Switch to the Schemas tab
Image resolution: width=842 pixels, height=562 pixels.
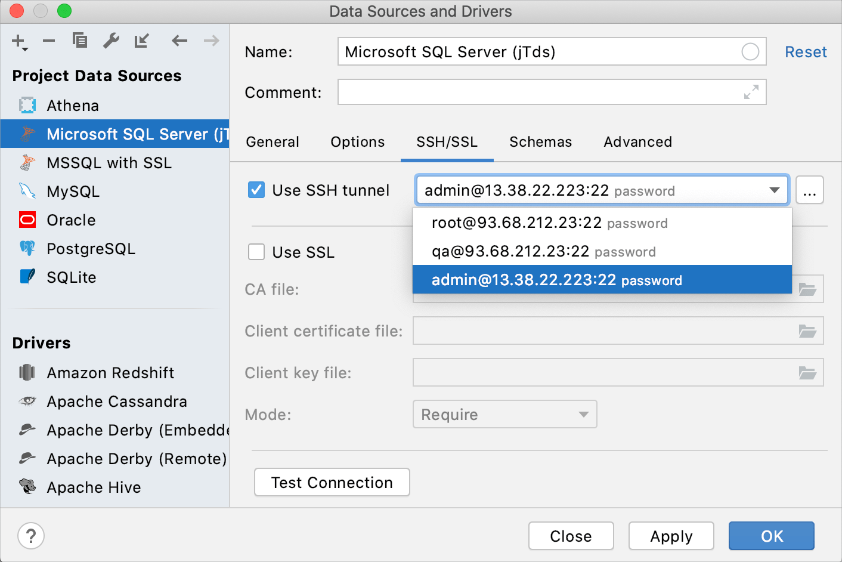coord(540,142)
